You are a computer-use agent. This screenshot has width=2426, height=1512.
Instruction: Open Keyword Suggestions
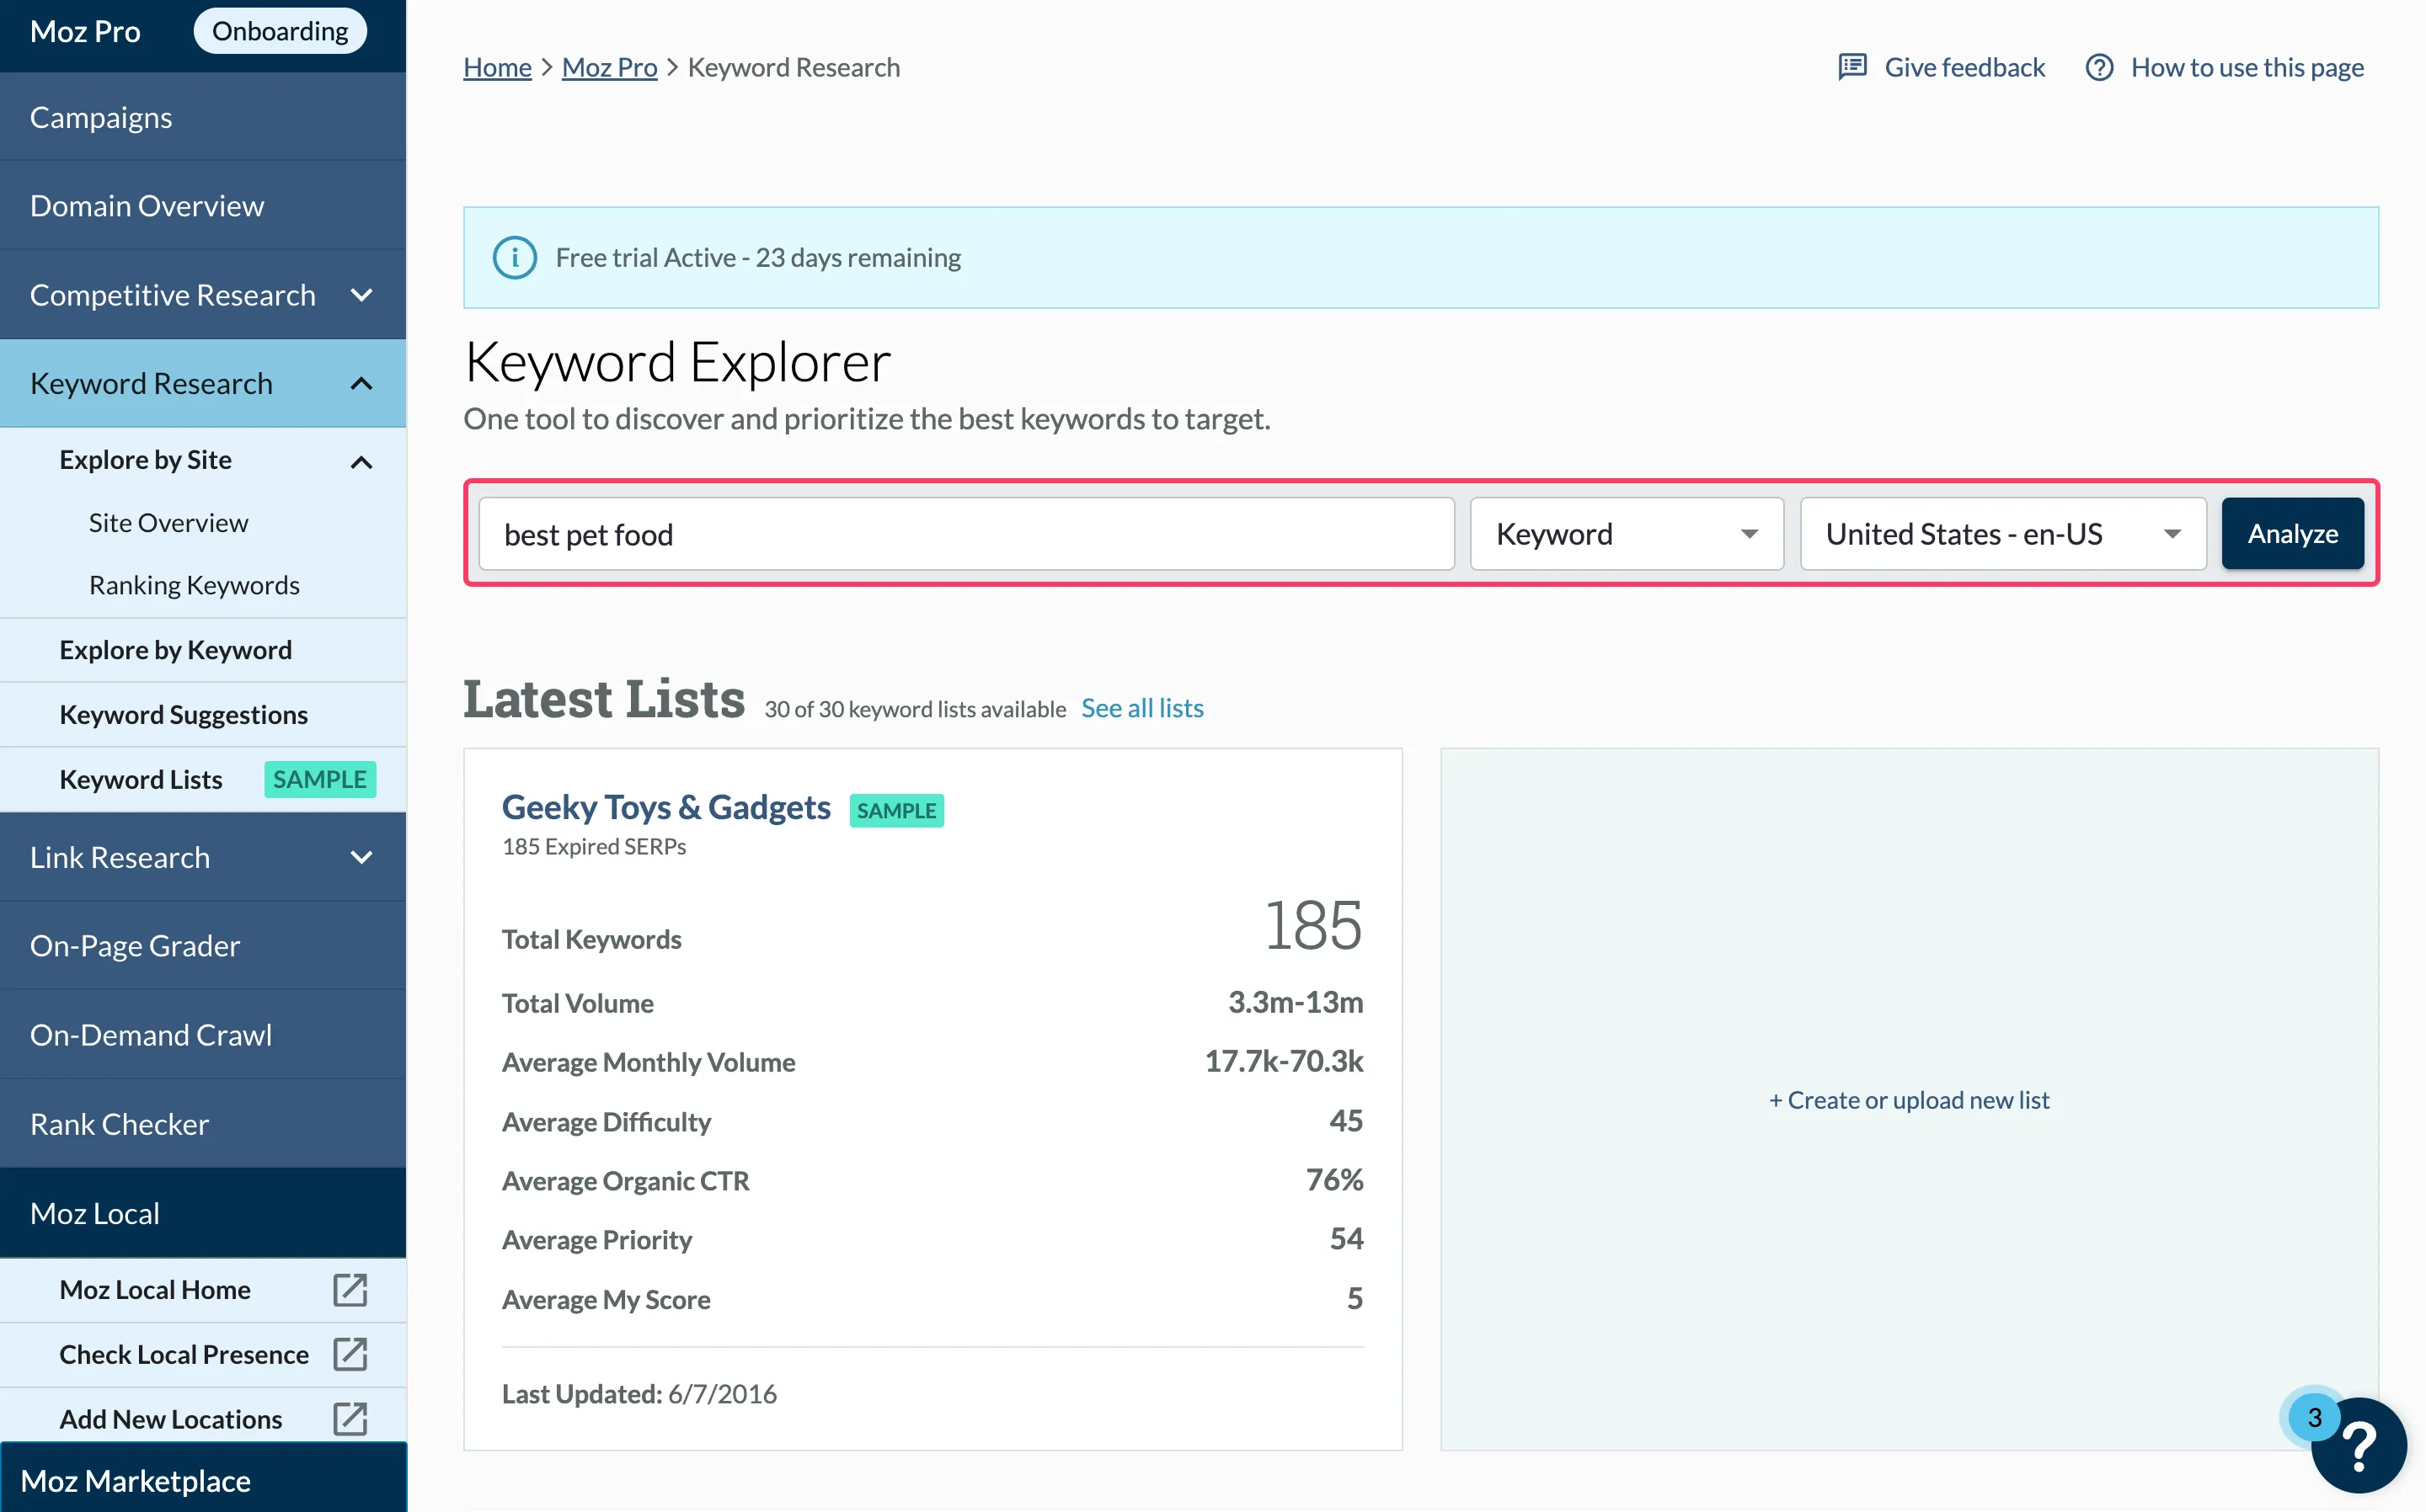coord(203,715)
